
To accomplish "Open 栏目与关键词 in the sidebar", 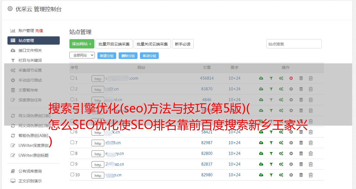I will 30,60.
